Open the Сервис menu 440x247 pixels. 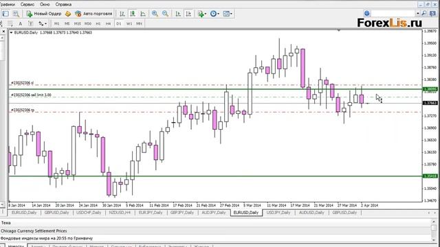[27, 4]
